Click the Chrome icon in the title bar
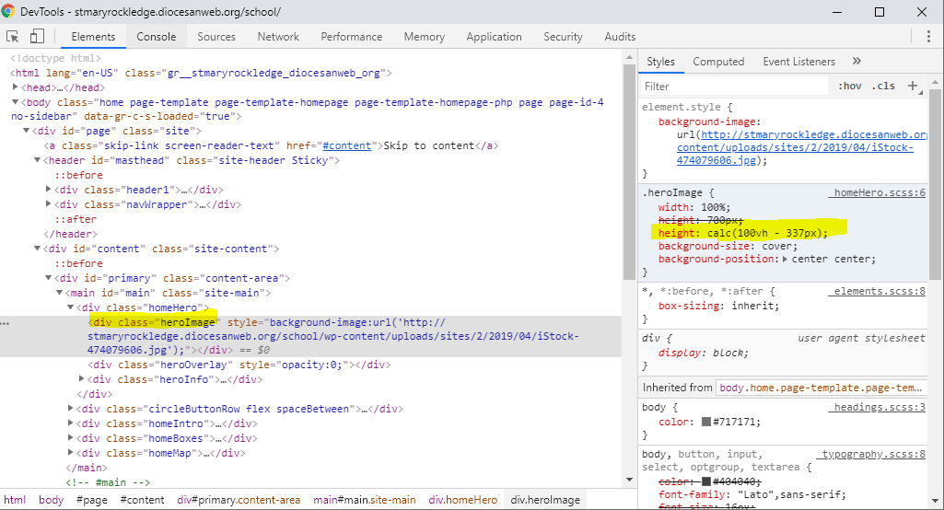Screen dimensions: 944x510 click(10, 12)
